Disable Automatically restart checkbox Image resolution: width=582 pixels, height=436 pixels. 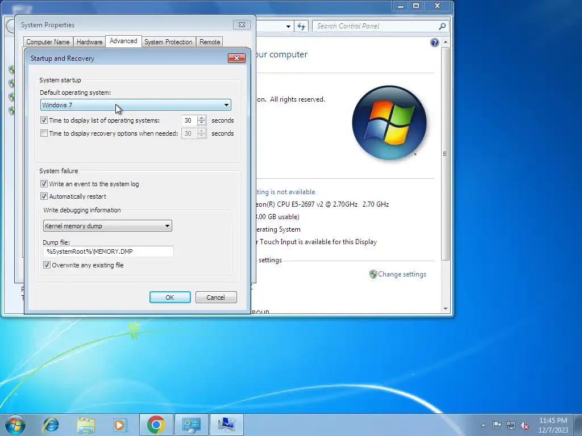click(x=44, y=196)
